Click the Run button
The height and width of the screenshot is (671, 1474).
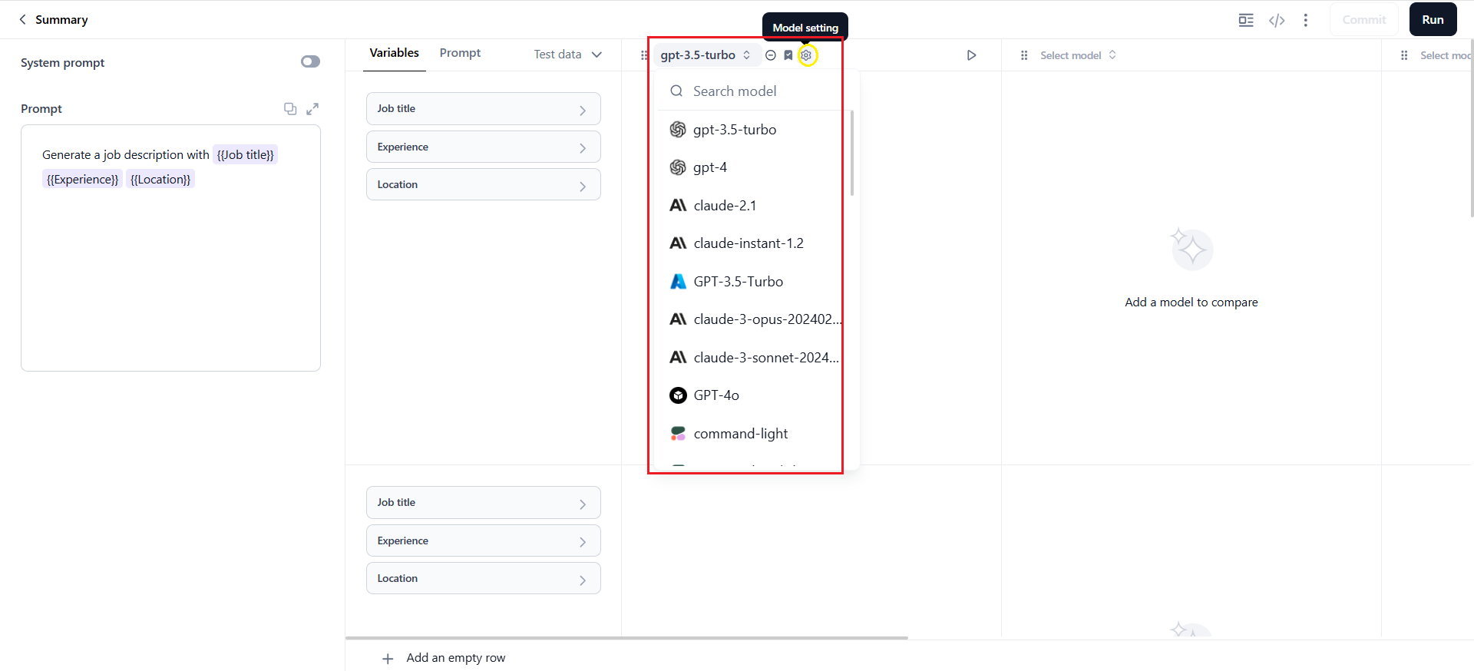[1433, 20]
